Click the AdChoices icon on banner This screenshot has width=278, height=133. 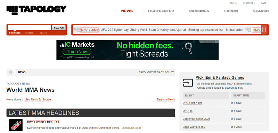[216, 42]
